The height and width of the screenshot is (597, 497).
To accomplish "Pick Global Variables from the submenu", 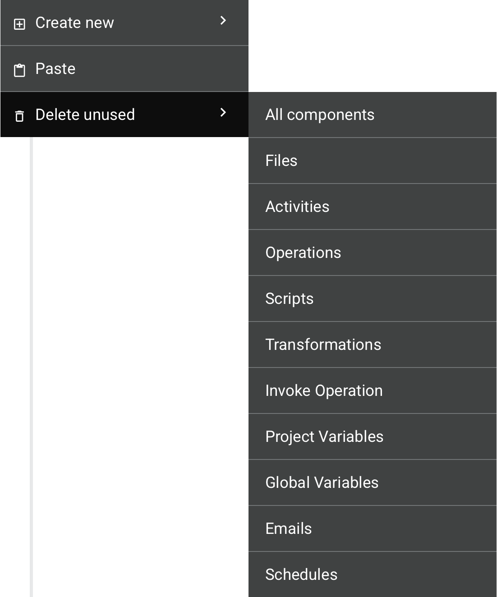I will [x=322, y=483].
